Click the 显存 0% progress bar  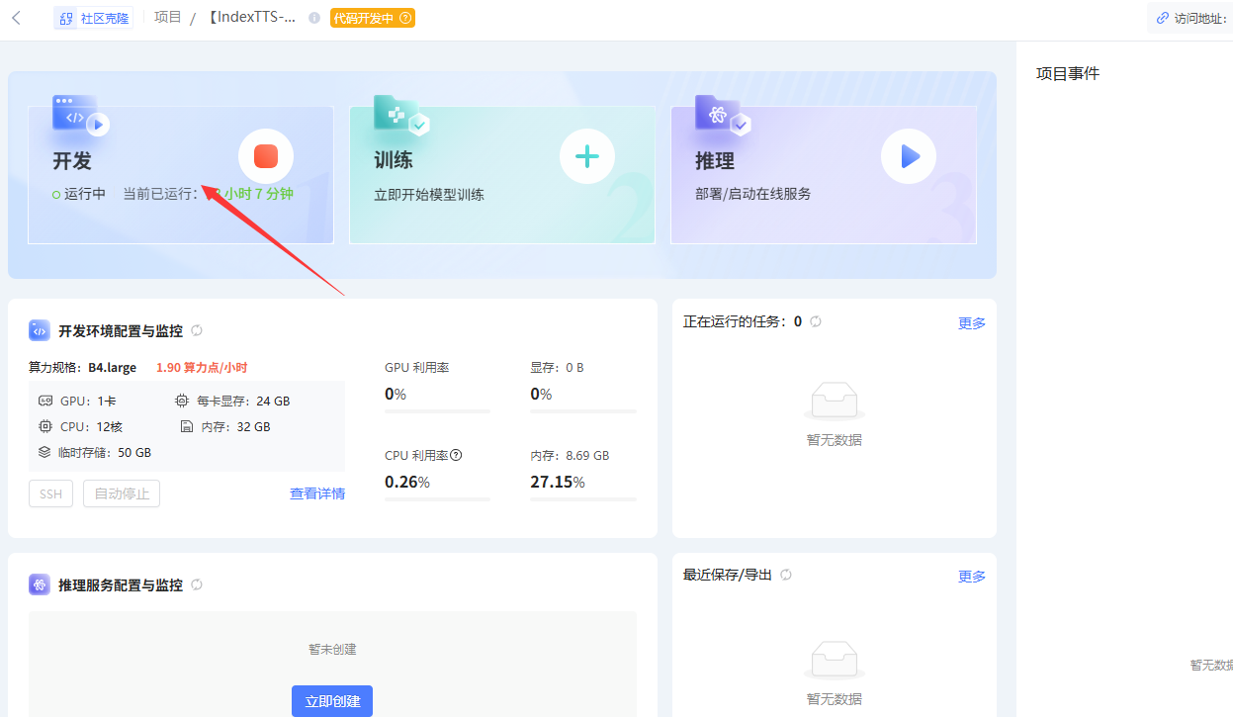(x=583, y=410)
